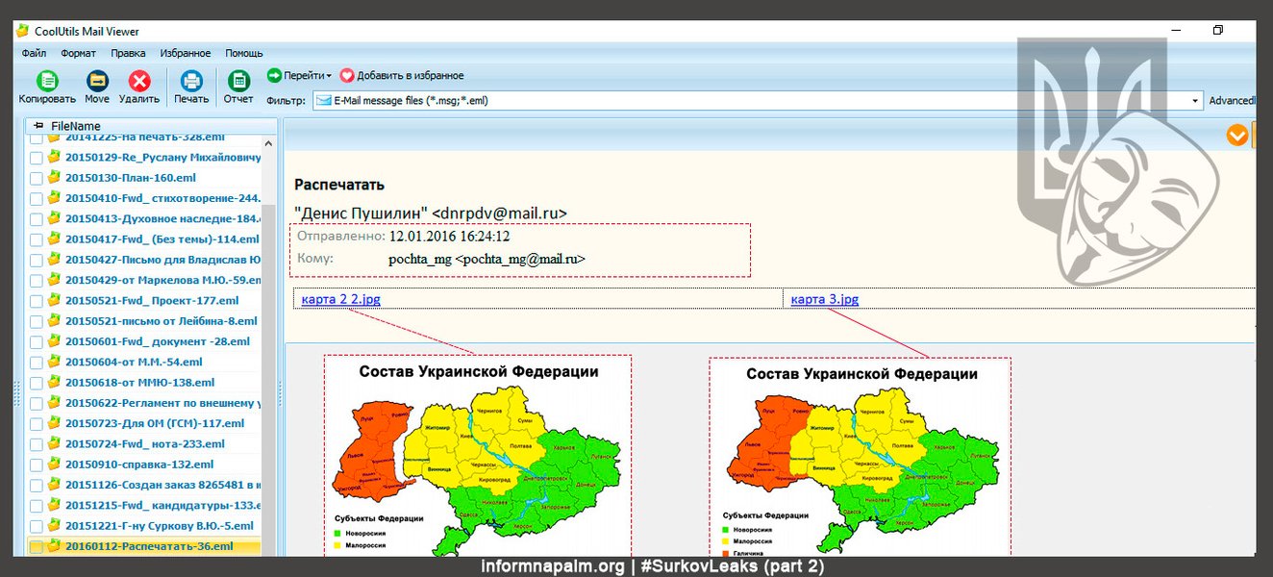1273x577 pixels.
Task: Click Добавить в избранное heart icon
Action: pos(347,75)
